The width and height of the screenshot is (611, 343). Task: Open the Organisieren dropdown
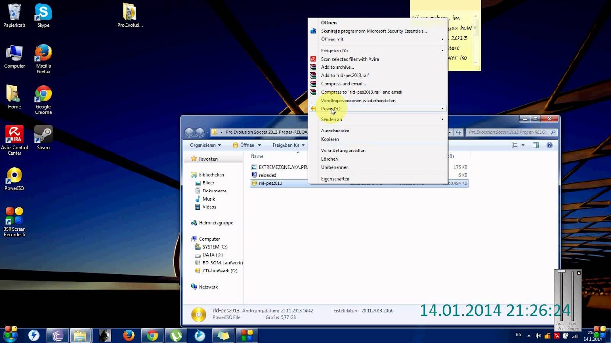[x=205, y=145]
